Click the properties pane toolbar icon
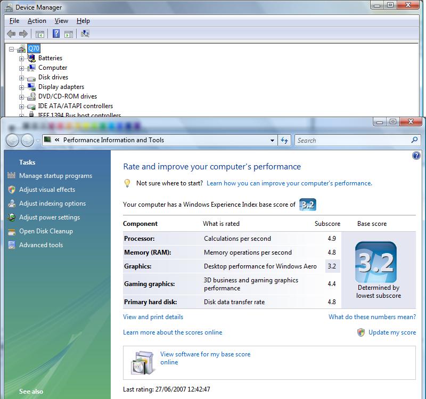This screenshot has height=399, width=426. [x=69, y=34]
